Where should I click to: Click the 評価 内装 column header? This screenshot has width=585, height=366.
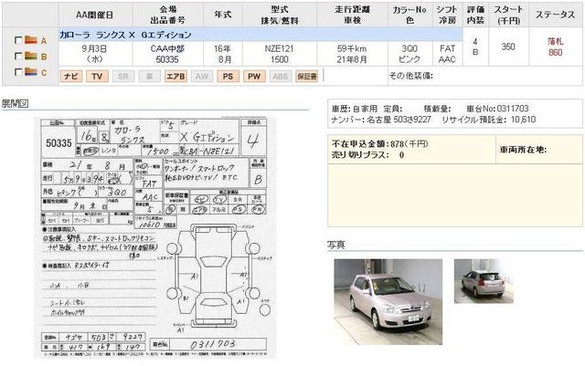pyautogui.click(x=475, y=15)
